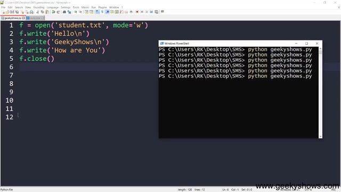Click the Redo arrow icon
This screenshot has width=341, height=192.
click(58, 12)
